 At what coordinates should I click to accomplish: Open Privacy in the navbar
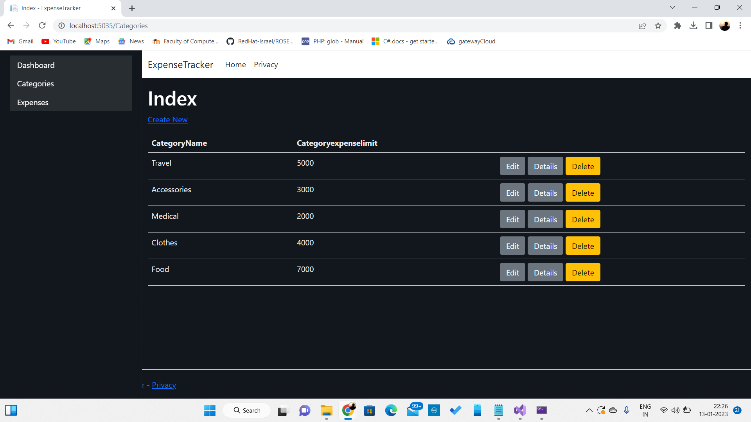(x=266, y=64)
